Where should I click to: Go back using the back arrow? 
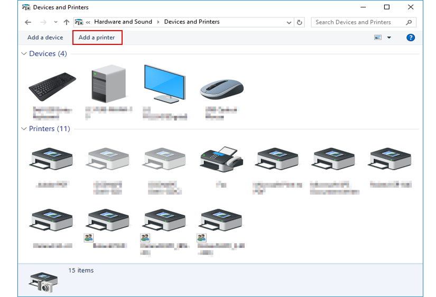click(x=28, y=22)
